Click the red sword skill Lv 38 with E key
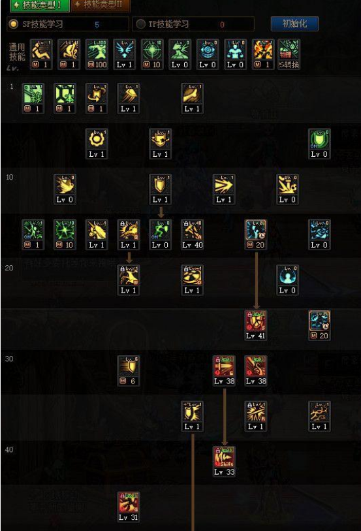 click(224, 370)
